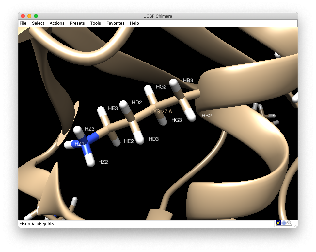This screenshot has height=252, width=316.
Task: Click the atom labeled HB3
Action: point(174,83)
